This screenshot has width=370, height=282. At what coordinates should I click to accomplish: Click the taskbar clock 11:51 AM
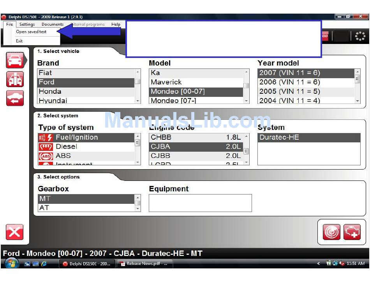[x=356, y=263]
